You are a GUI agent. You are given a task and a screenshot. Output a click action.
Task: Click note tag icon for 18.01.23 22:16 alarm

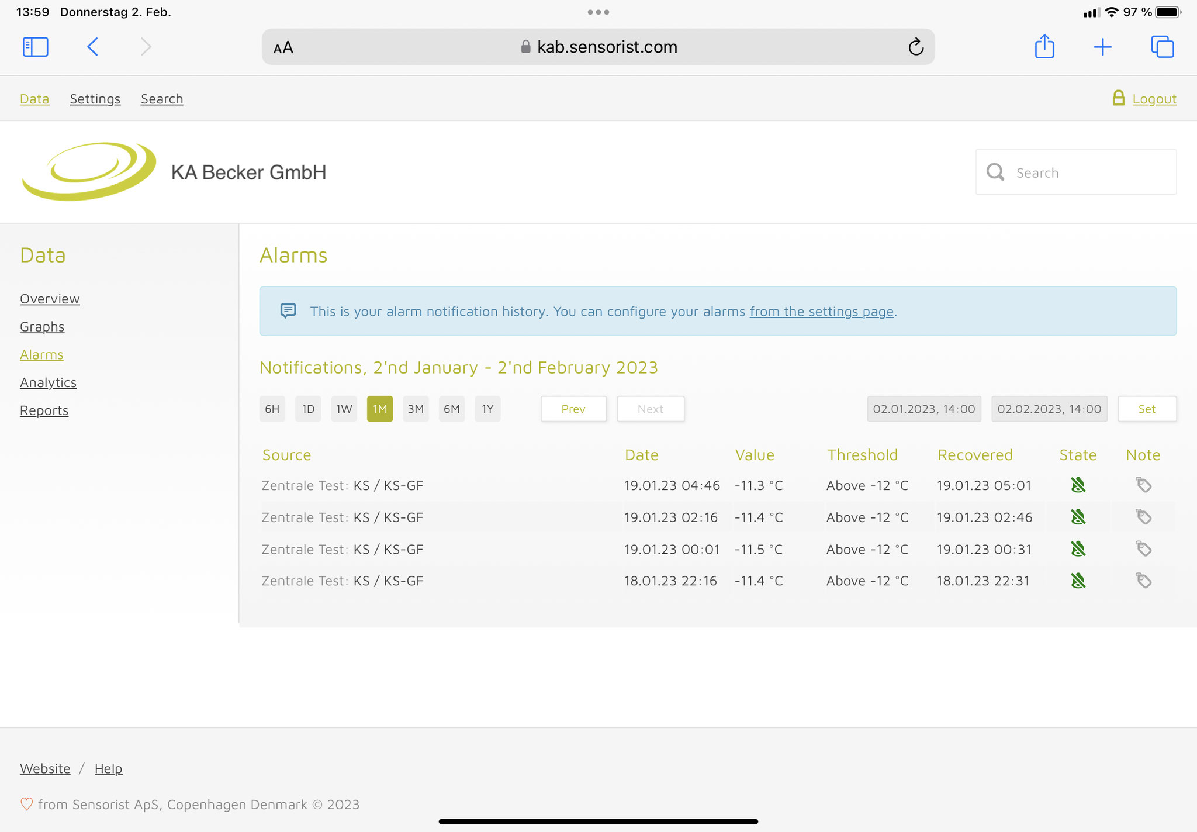coord(1143,581)
